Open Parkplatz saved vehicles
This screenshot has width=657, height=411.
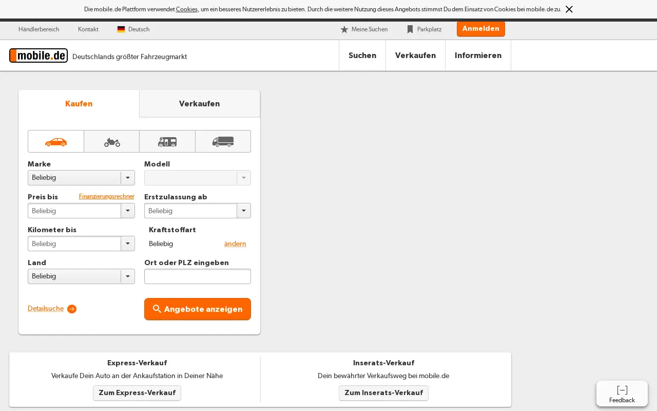pos(429,29)
